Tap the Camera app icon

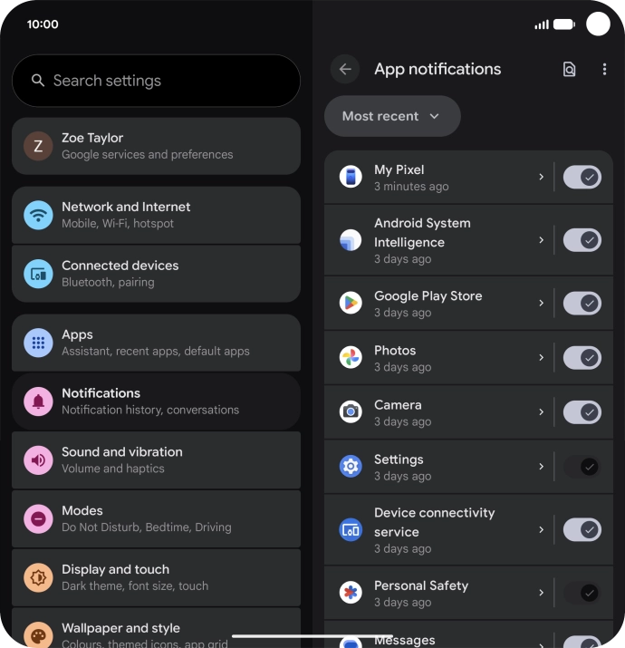[351, 411]
